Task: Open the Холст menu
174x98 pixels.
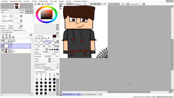Action: tap(26, 1)
